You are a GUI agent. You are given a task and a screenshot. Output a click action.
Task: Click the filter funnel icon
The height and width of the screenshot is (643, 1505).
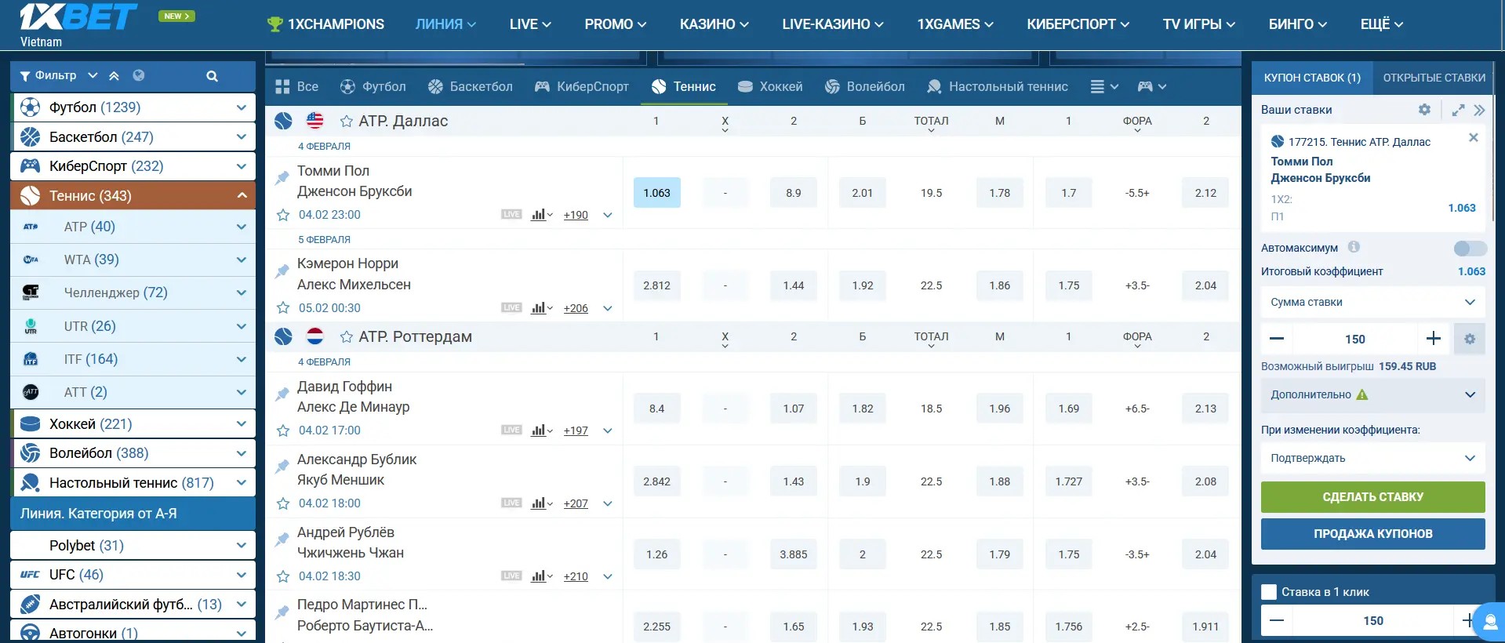point(25,76)
